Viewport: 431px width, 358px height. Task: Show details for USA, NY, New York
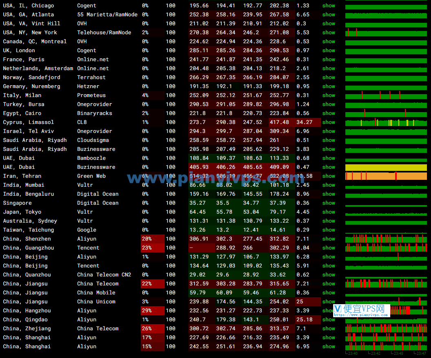click(x=329, y=33)
